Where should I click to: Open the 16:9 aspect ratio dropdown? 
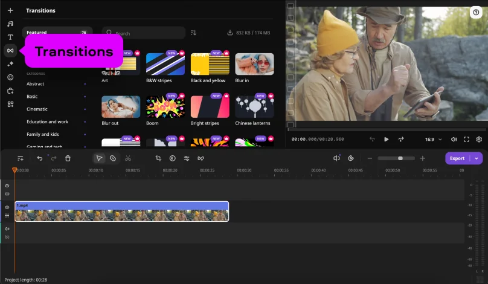tap(433, 139)
